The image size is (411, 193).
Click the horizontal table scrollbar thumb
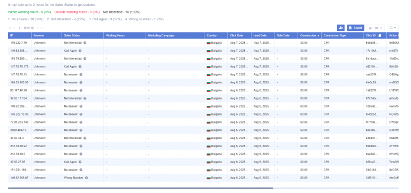[141, 188]
